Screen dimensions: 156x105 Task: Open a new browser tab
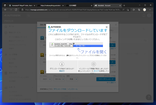click(124, 5)
